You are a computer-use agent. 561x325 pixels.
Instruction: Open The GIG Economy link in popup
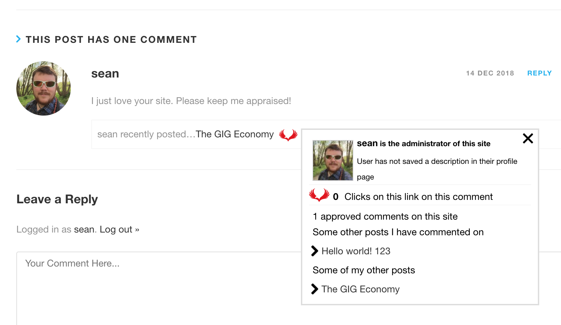click(x=360, y=289)
